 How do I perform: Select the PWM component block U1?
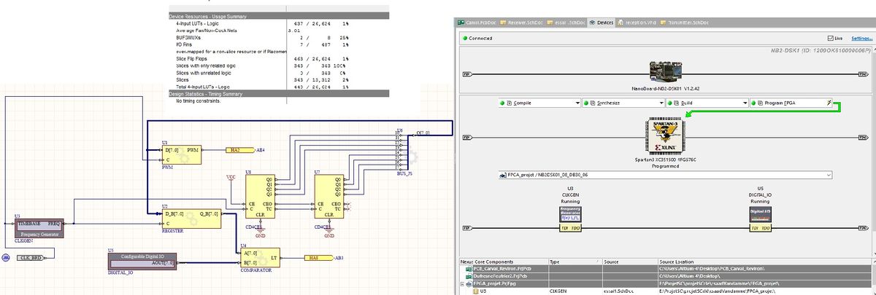pos(180,153)
